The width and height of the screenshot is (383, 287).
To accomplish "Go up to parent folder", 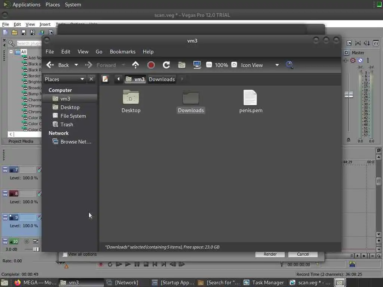I will pyautogui.click(x=135, y=65).
